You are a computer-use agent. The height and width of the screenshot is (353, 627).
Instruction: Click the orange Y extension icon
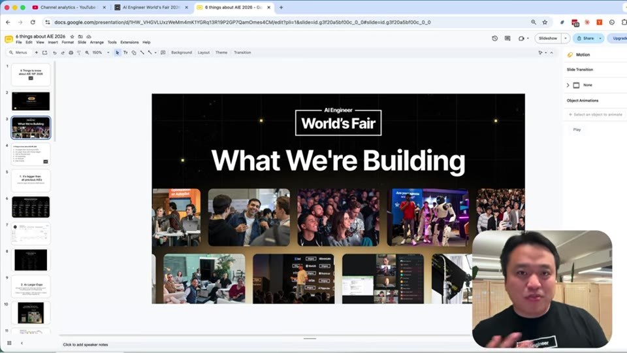600,22
